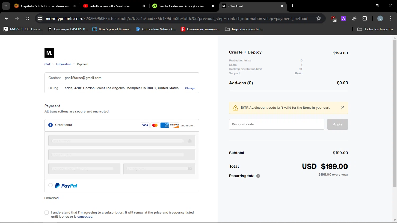Select Credit card payment option
The image size is (397, 223).
tap(51, 125)
